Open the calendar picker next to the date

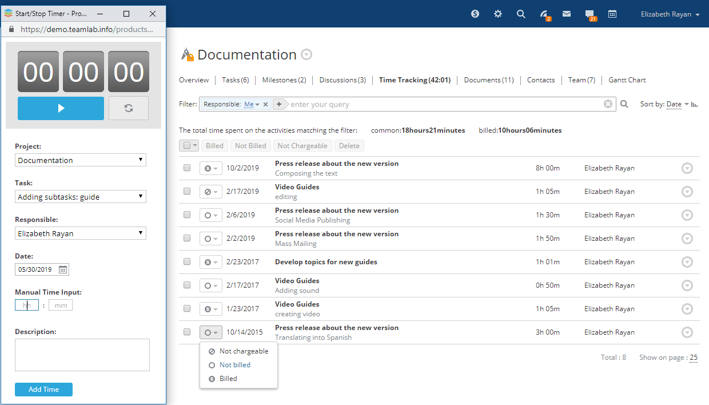point(63,269)
